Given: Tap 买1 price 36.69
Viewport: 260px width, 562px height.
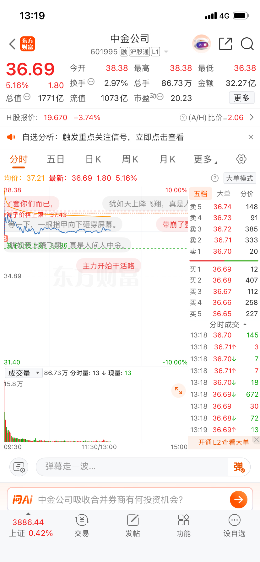Looking at the screenshot, I should 222,269.
